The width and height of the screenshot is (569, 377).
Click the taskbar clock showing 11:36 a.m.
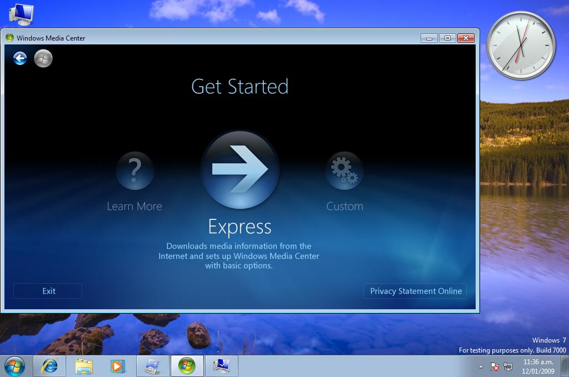(x=538, y=366)
